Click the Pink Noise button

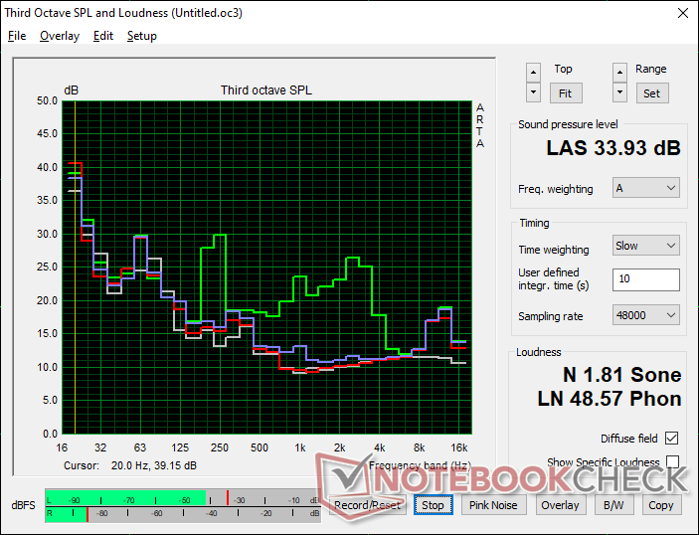coord(493,505)
